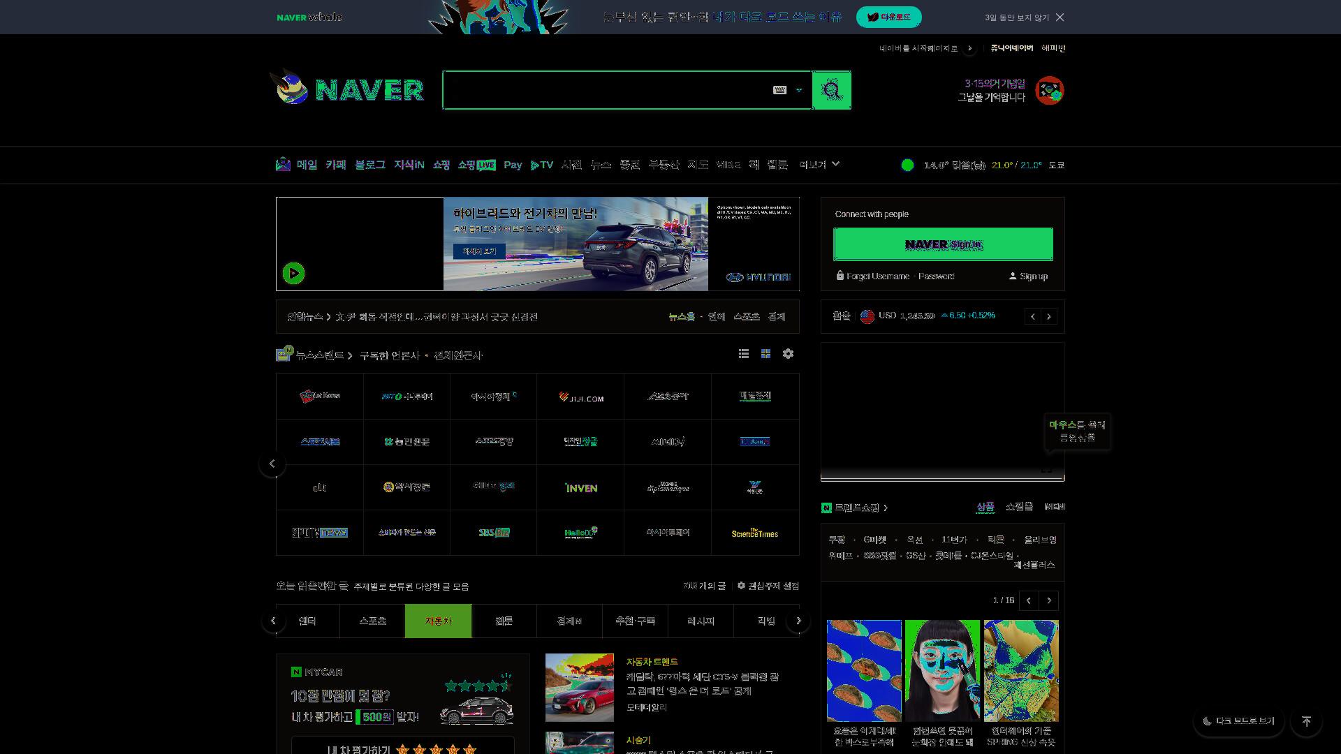Click the scroll to top arrow button
The width and height of the screenshot is (1341, 754).
pos(1306,721)
